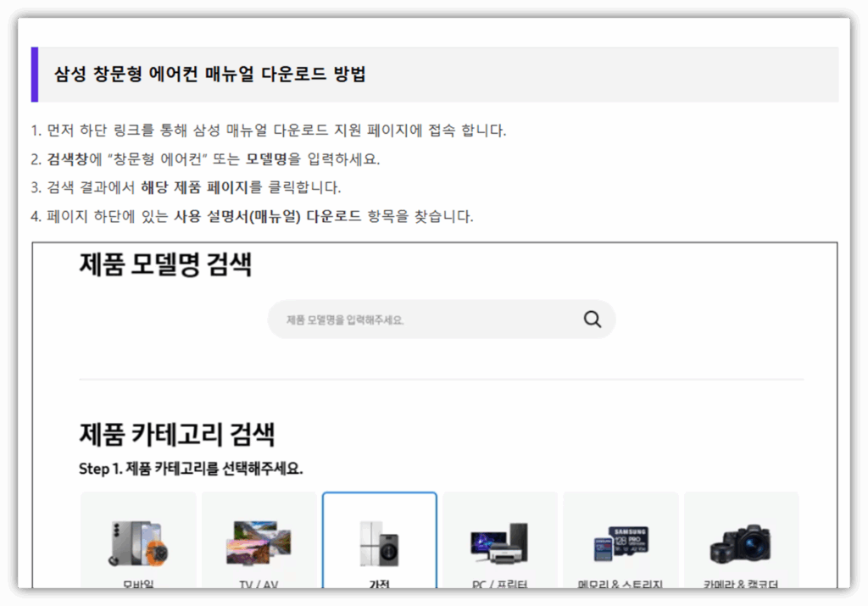Click heading 삼성 창문형 에어컨 매뉴얼 다운로드 방법
Viewport: 868px width, 606px height.
click(210, 74)
